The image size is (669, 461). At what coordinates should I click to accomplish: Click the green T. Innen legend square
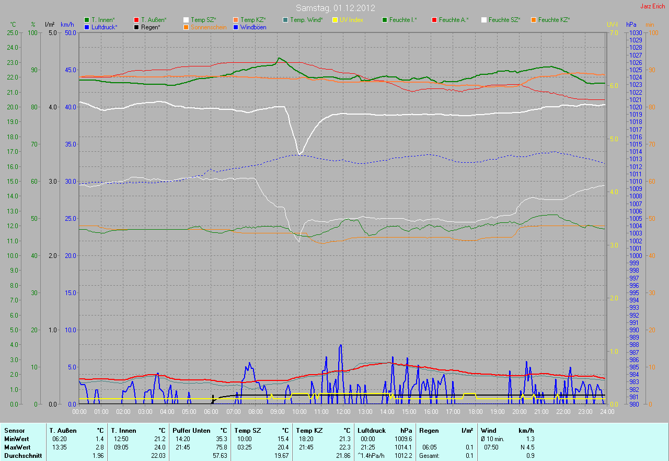coord(87,20)
